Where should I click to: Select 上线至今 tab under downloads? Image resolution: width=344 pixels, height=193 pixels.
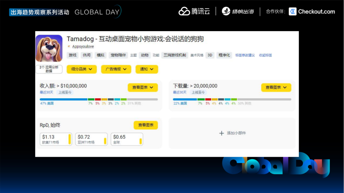click(x=198, y=93)
